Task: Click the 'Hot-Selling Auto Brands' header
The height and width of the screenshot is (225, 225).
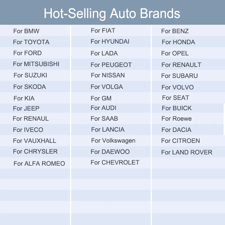Action: pos(112,13)
